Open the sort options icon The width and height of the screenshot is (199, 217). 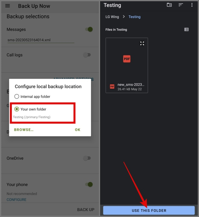pyautogui.click(x=181, y=5)
